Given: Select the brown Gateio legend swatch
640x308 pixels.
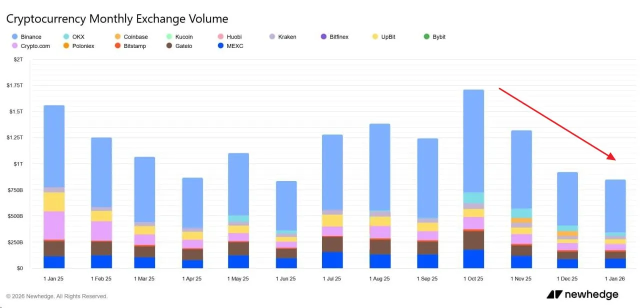Looking at the screenshot, I should tap(169, 46).
